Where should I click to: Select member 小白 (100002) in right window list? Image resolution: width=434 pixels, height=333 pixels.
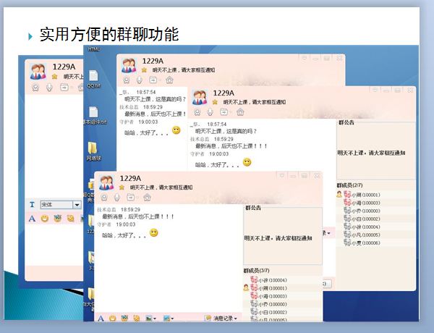(x=360, y=219)
